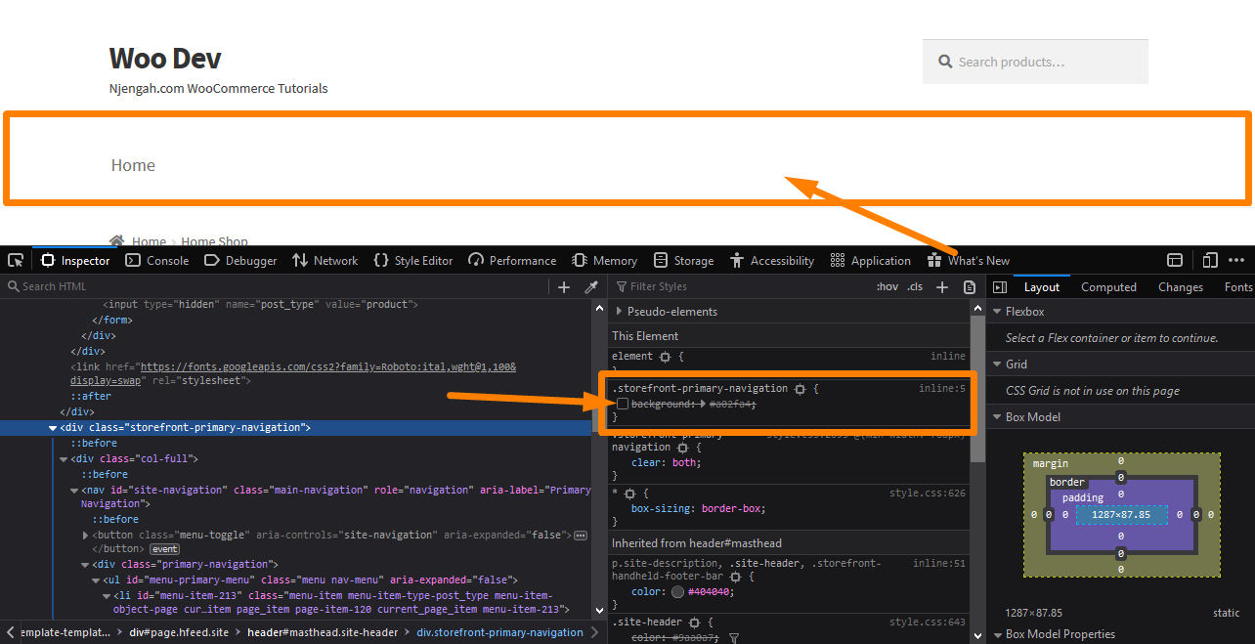Open the inline:51 source link

point(939,564)
